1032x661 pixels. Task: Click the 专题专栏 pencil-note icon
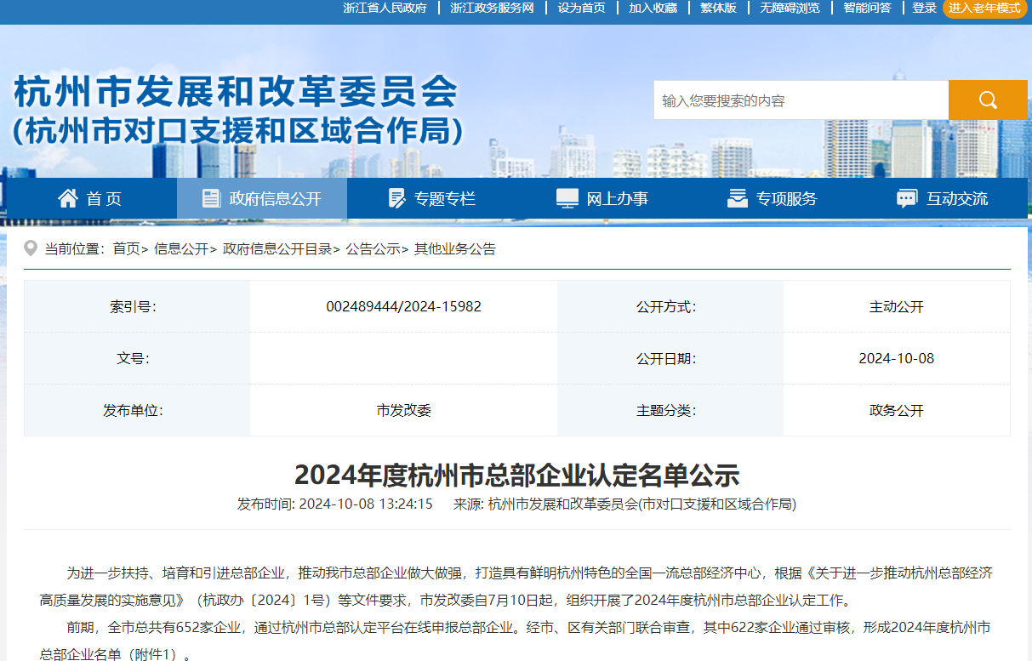tap(396, 198)
